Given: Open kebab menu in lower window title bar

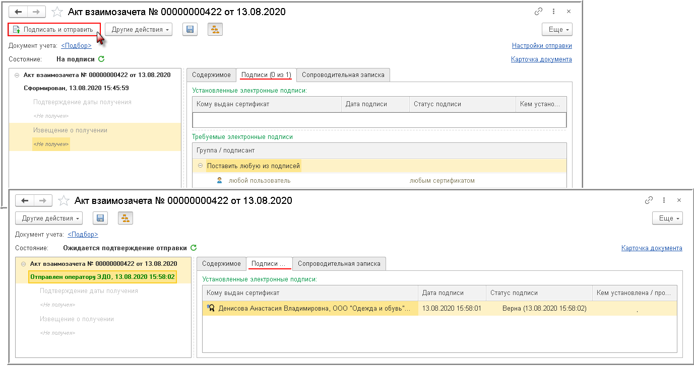Looking at the screenshot, I should coord(665,200).
